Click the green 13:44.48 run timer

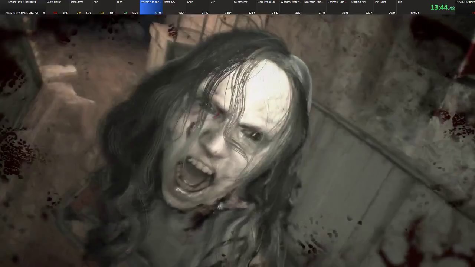[442, 7]
